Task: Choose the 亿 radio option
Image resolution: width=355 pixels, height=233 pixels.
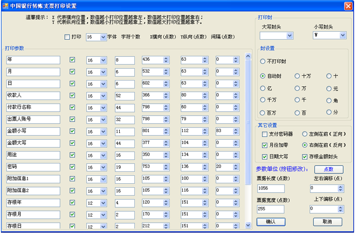Action: [x=263, y=88]
